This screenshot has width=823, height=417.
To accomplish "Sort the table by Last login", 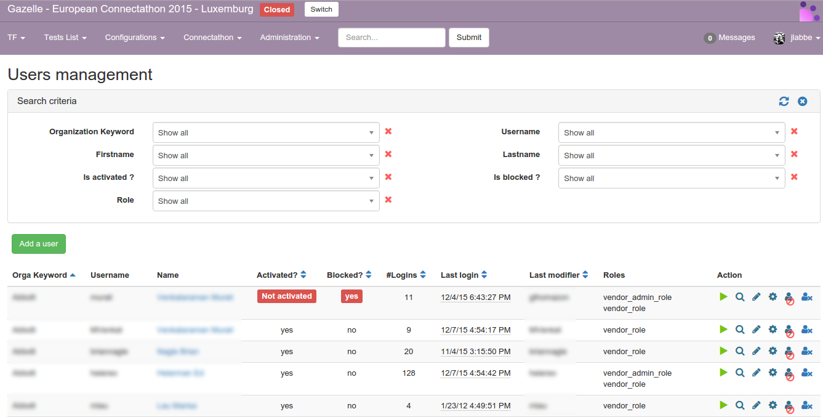I will [x=484, y=275].
